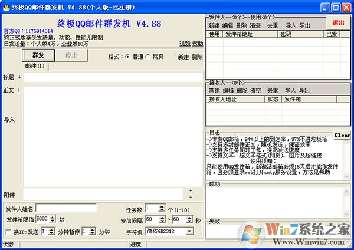Click 导入 in the 接收人 toolbar
354x250 pixels.
(x=290, y=91)
